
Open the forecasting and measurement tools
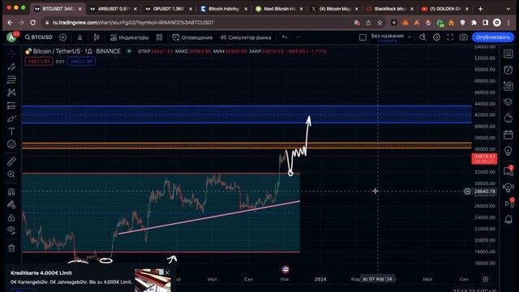pos(11,105)
